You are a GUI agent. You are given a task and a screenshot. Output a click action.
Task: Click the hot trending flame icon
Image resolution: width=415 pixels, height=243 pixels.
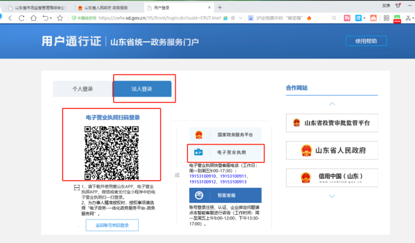point(309,18)
